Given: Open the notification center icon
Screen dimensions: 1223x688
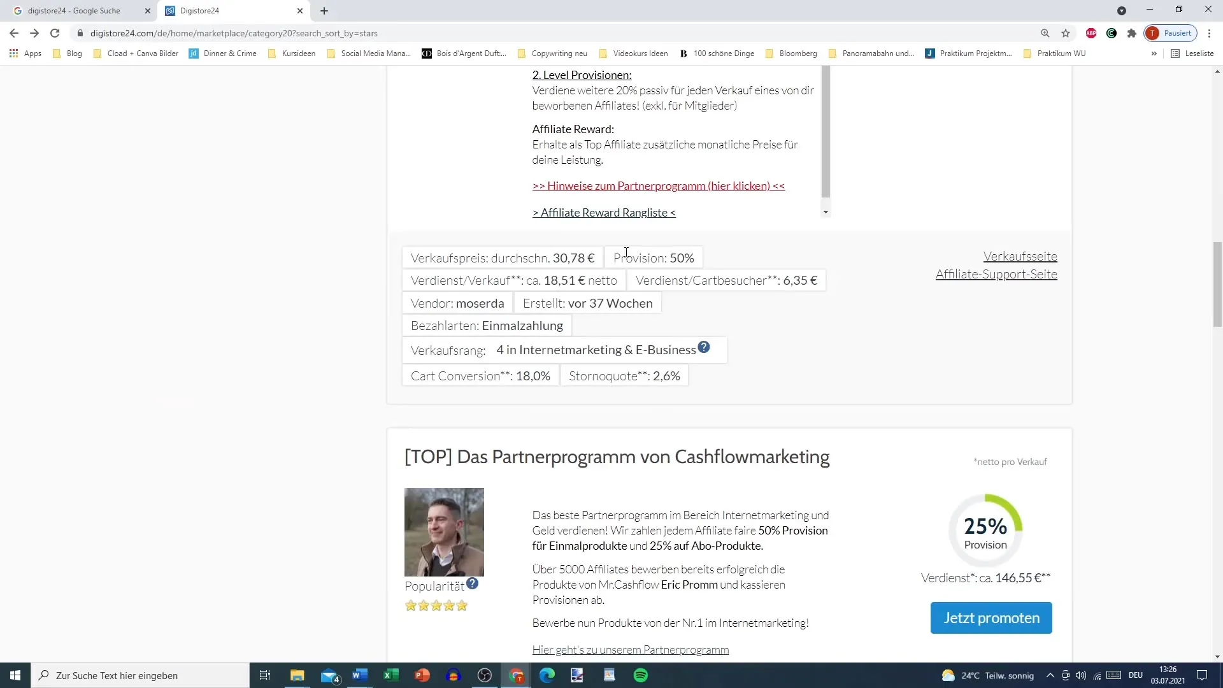Looking at the screenshot, I should (x=1202, y=675).
